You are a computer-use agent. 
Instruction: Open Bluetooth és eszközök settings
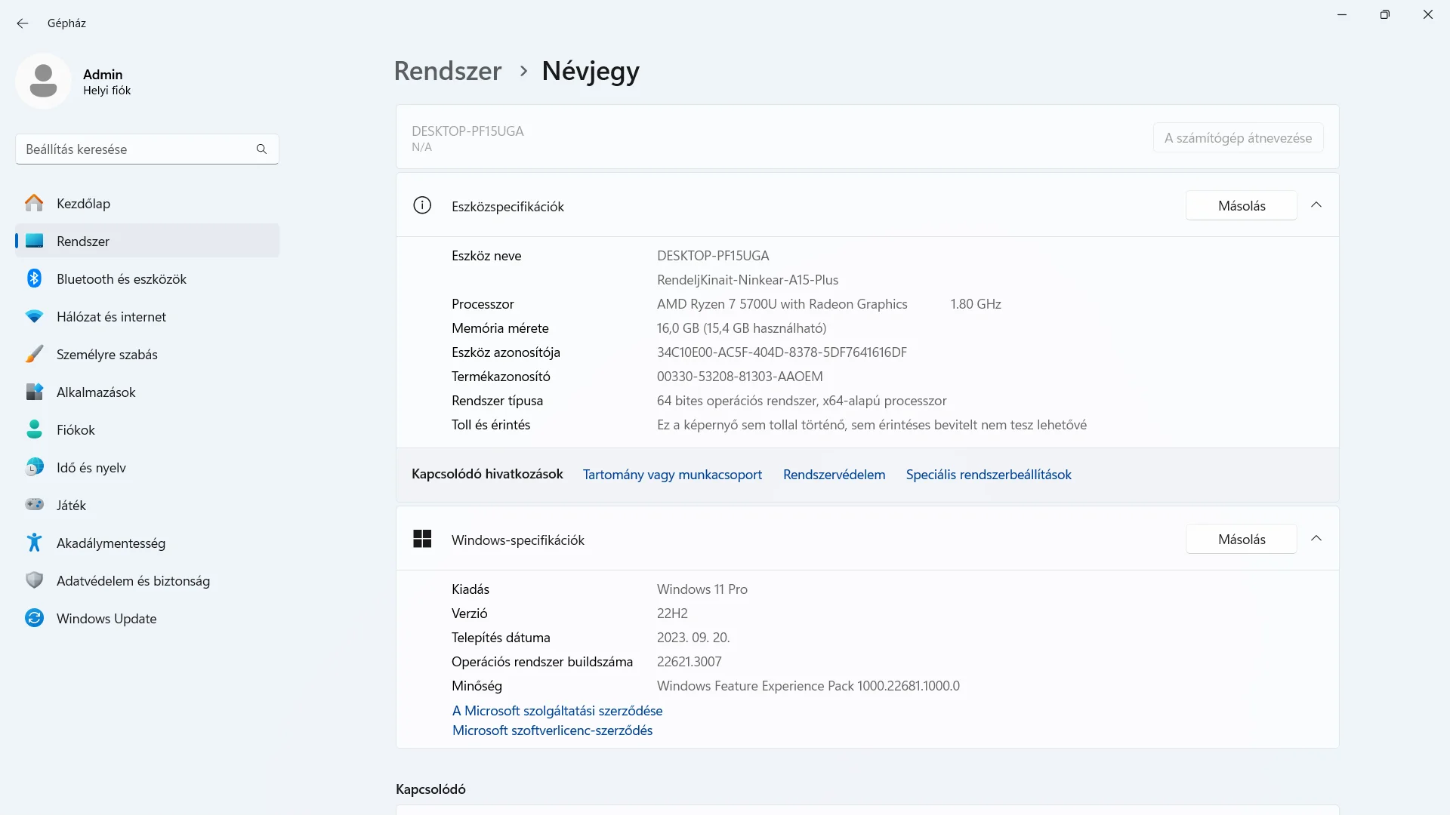point(121,279)
